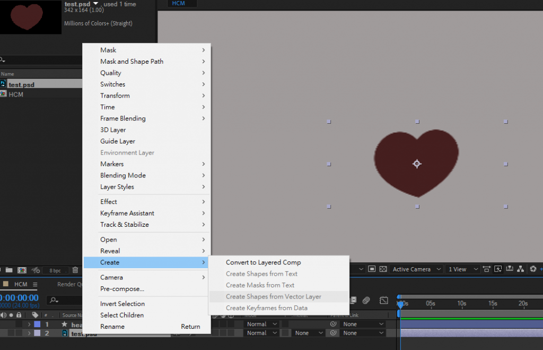The width and height of the screenshot is (543, 350).
Task: Click the PSD icon on layer 2
Action: [65, 333]
